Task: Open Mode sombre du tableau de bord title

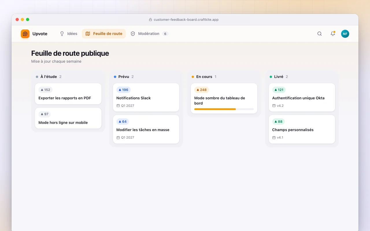Action: tap(220, 100)
